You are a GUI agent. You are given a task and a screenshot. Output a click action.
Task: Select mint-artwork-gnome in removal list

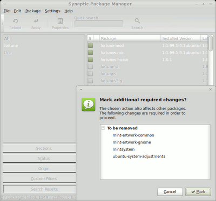coord(132,142)
